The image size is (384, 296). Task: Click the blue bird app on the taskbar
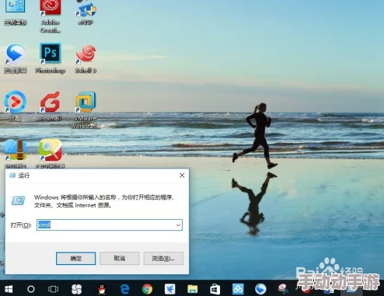(x=169, y=289)
